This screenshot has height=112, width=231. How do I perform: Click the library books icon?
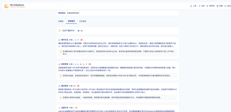[x=207, y=6]
